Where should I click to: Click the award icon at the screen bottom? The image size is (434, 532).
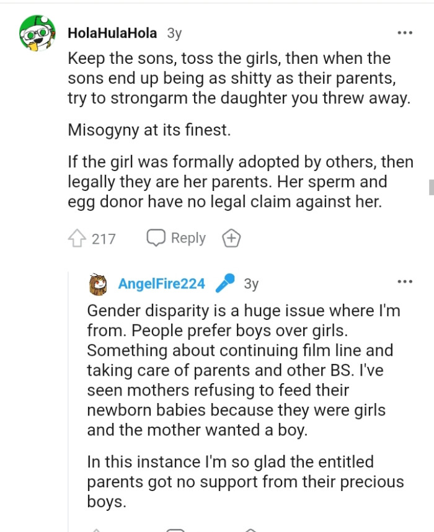coord(251,529)
